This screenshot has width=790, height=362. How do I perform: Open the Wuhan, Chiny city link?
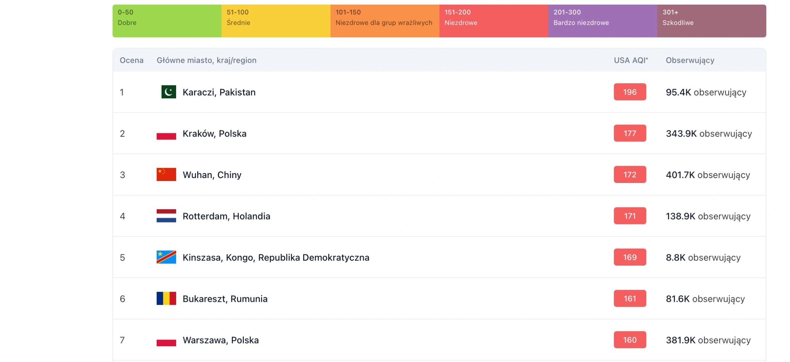click(x=212, y=175)
